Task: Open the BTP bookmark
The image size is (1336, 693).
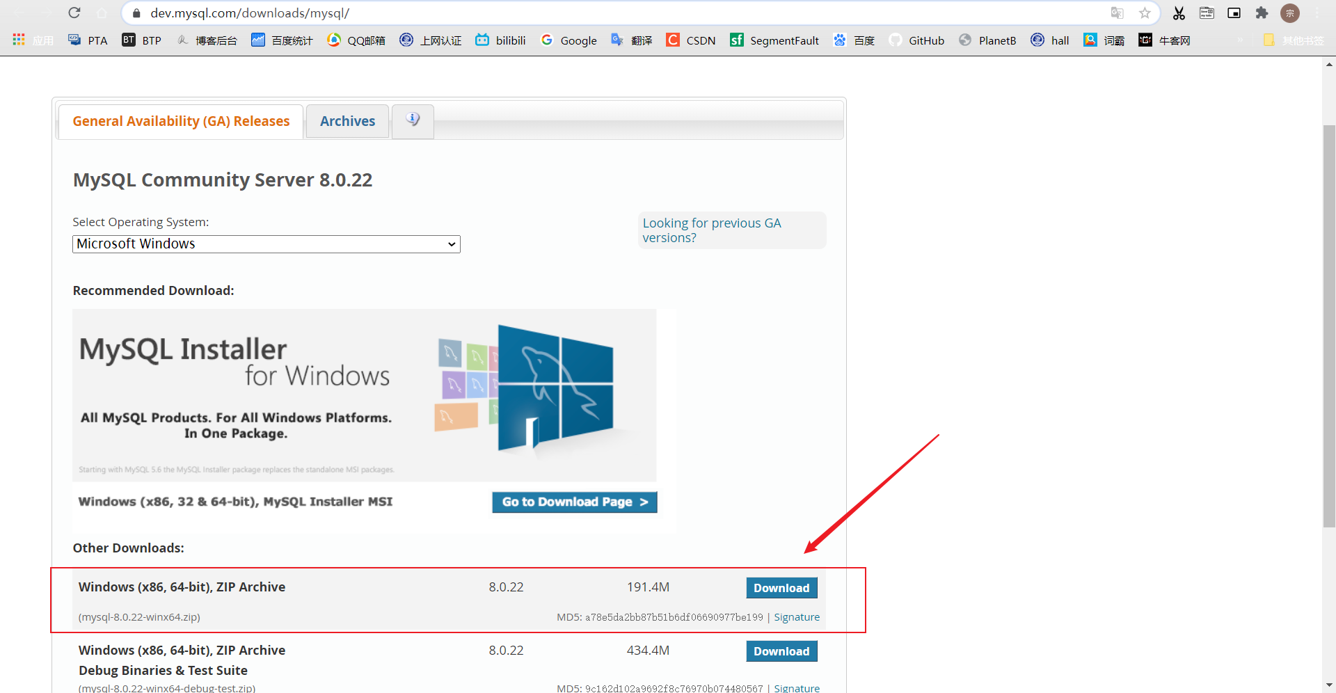Action: 142,40
